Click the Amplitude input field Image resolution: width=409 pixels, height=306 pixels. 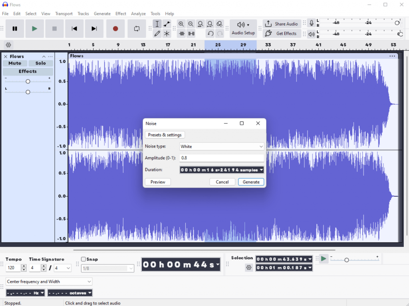[222, 158]
